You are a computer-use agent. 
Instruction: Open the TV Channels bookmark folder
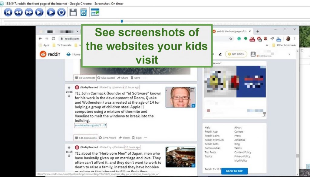[62, 45]
